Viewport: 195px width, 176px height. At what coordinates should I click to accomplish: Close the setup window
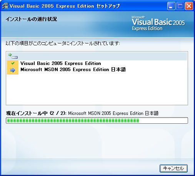tap(189, 6)
